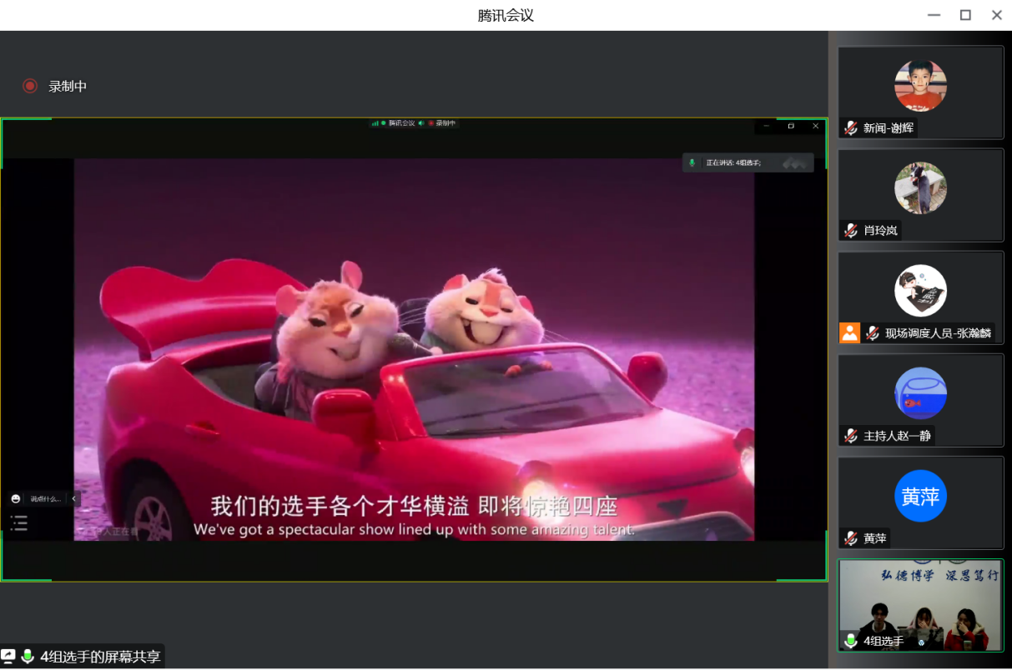Click the screen-share icon at bottom left
The height and width of the screenshot is (670, 1012).
pyautogui.click(x=8, y=656)
